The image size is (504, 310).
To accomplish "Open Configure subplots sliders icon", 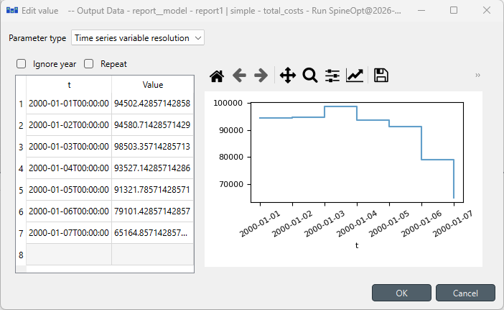I will (x=332, y=76).
